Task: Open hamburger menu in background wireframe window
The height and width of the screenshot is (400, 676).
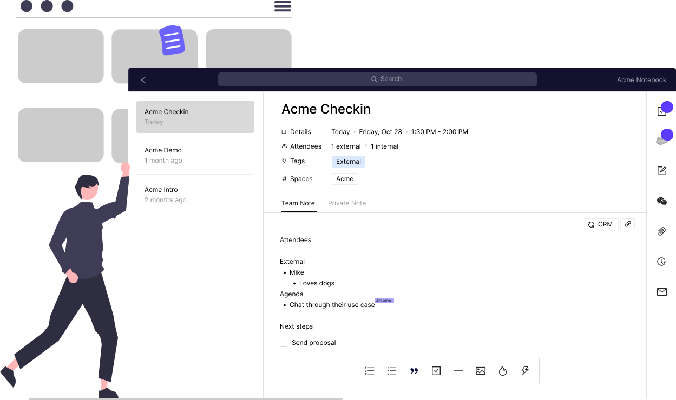Action: coord(283,6)
